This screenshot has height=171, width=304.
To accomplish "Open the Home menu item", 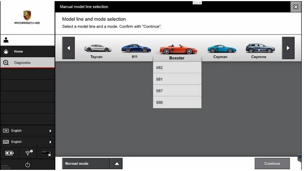I will (28, 51).
